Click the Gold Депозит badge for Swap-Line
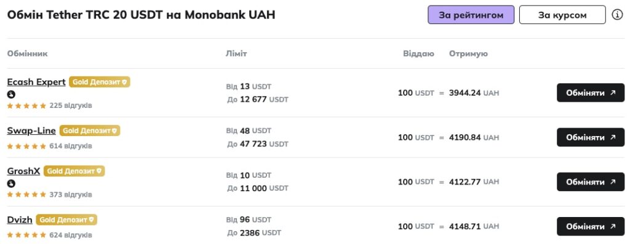This screenshot has width=630, height=244. 90,131
